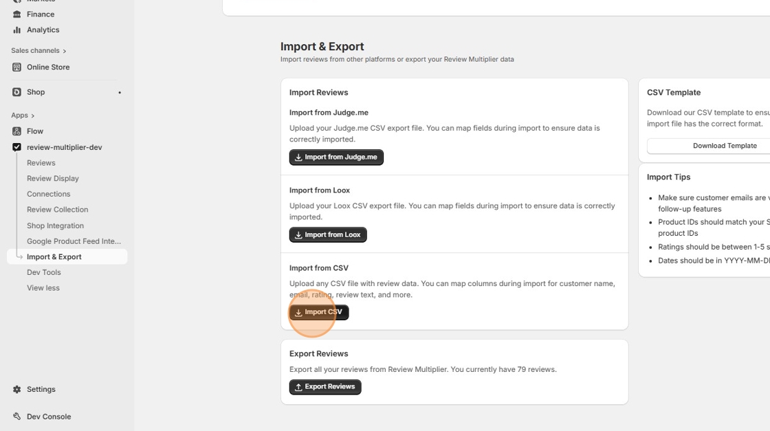Open Dev Tools subpage
The height and width of the screenshot is (431, 770).
click(44, 272)
